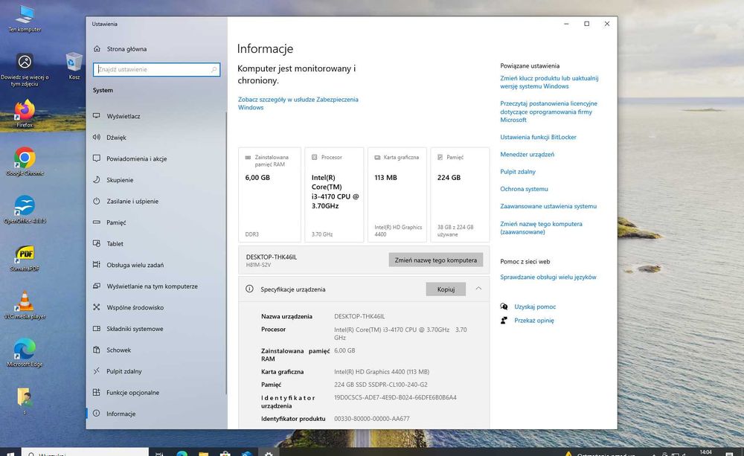Open Menedżer urządzeń link

pyautogui.click(x=527, y=154)
